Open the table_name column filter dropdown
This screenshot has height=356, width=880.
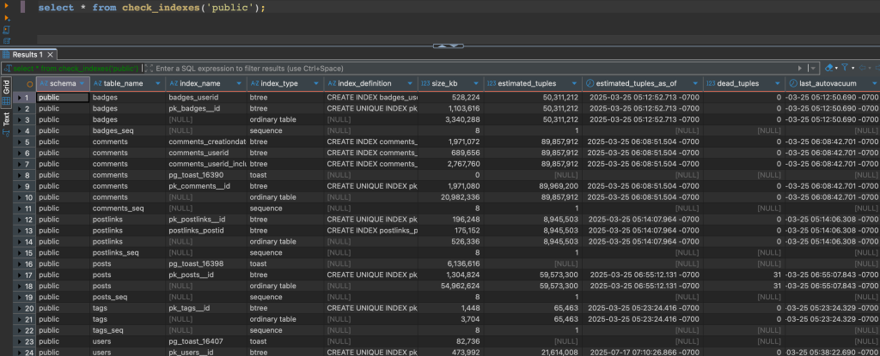pyautogui.click(x=158, y=83)
